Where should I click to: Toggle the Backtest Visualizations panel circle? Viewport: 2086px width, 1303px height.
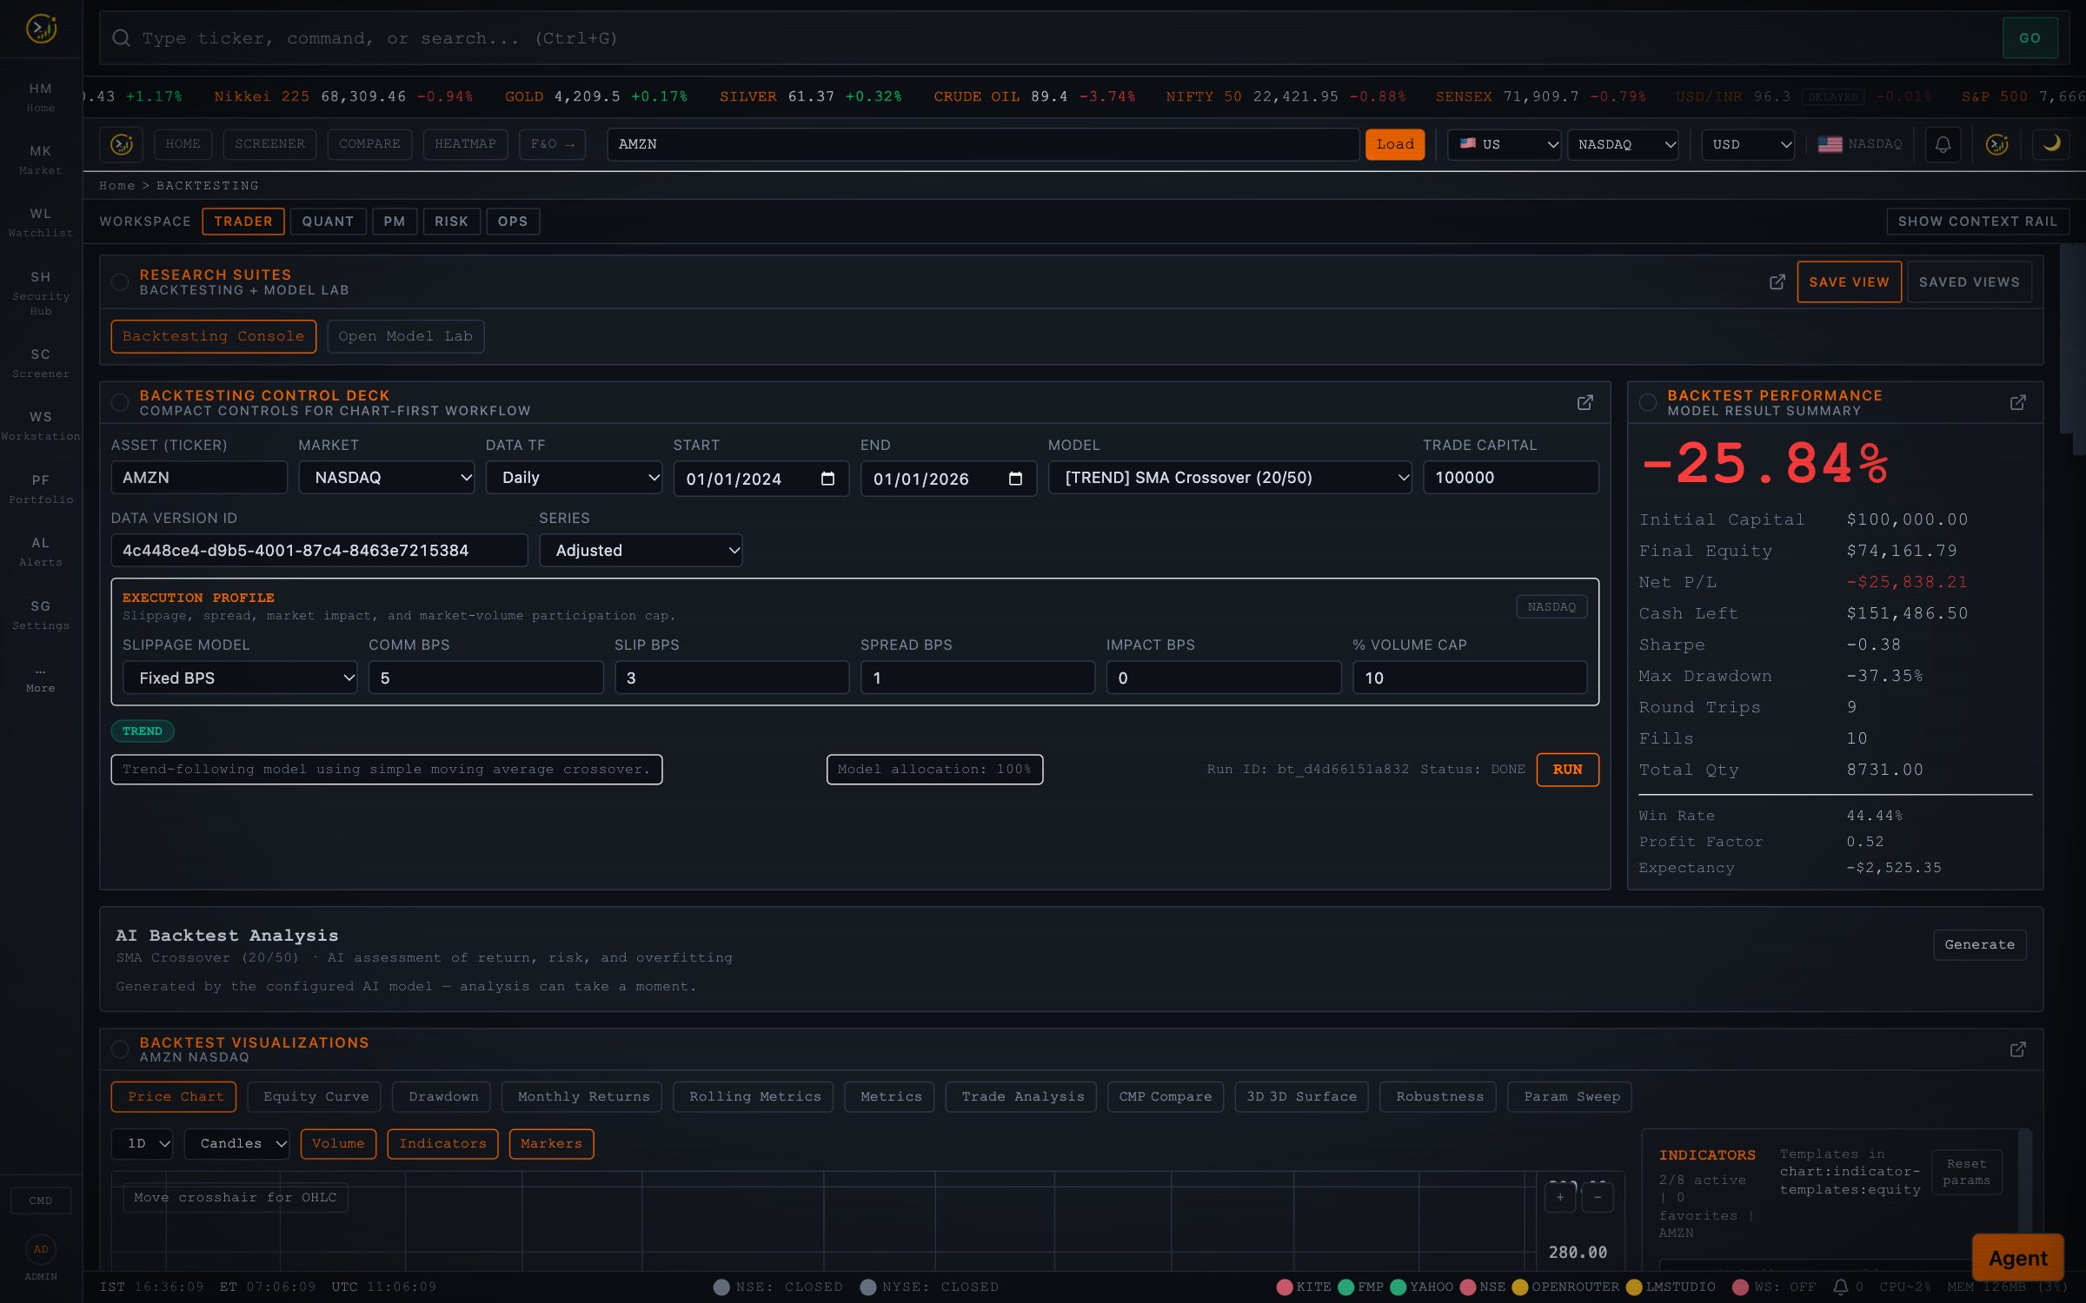coord(120,1049)
